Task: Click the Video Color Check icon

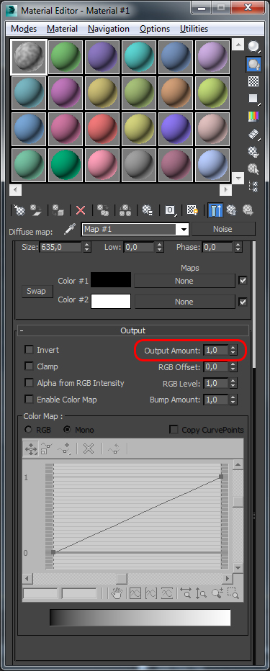Action: point(253,116)
